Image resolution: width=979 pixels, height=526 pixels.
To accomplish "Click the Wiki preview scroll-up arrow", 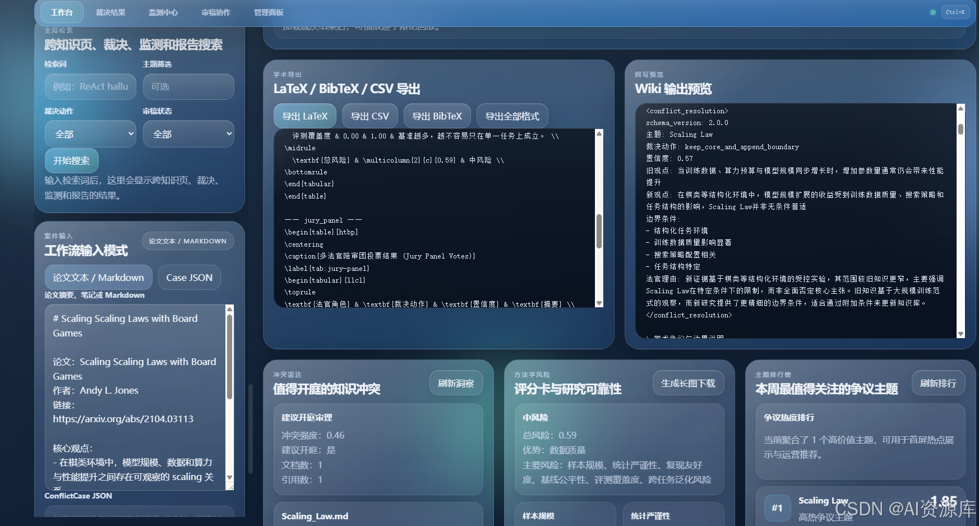I will tap(960, 108).
